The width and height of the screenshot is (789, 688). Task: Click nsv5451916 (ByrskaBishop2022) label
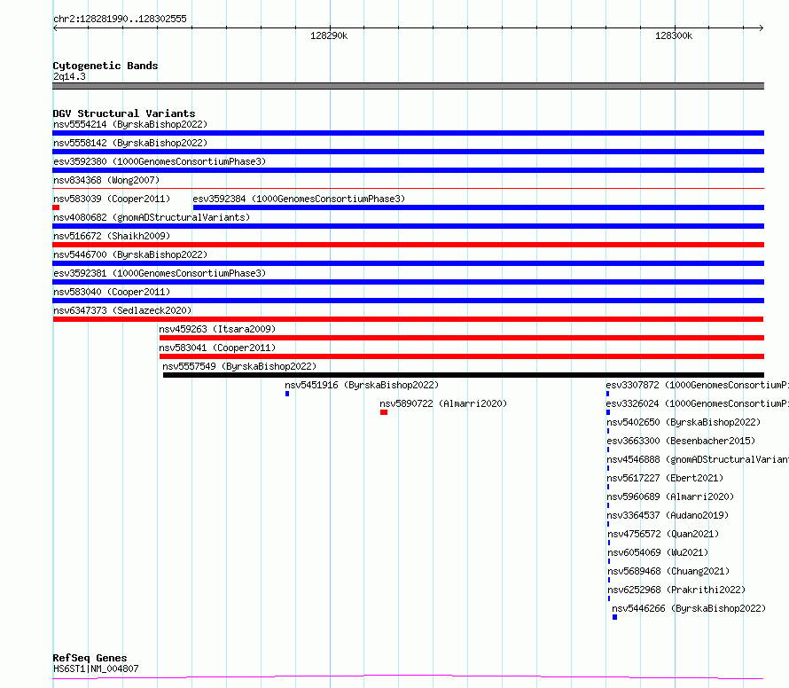362,385
